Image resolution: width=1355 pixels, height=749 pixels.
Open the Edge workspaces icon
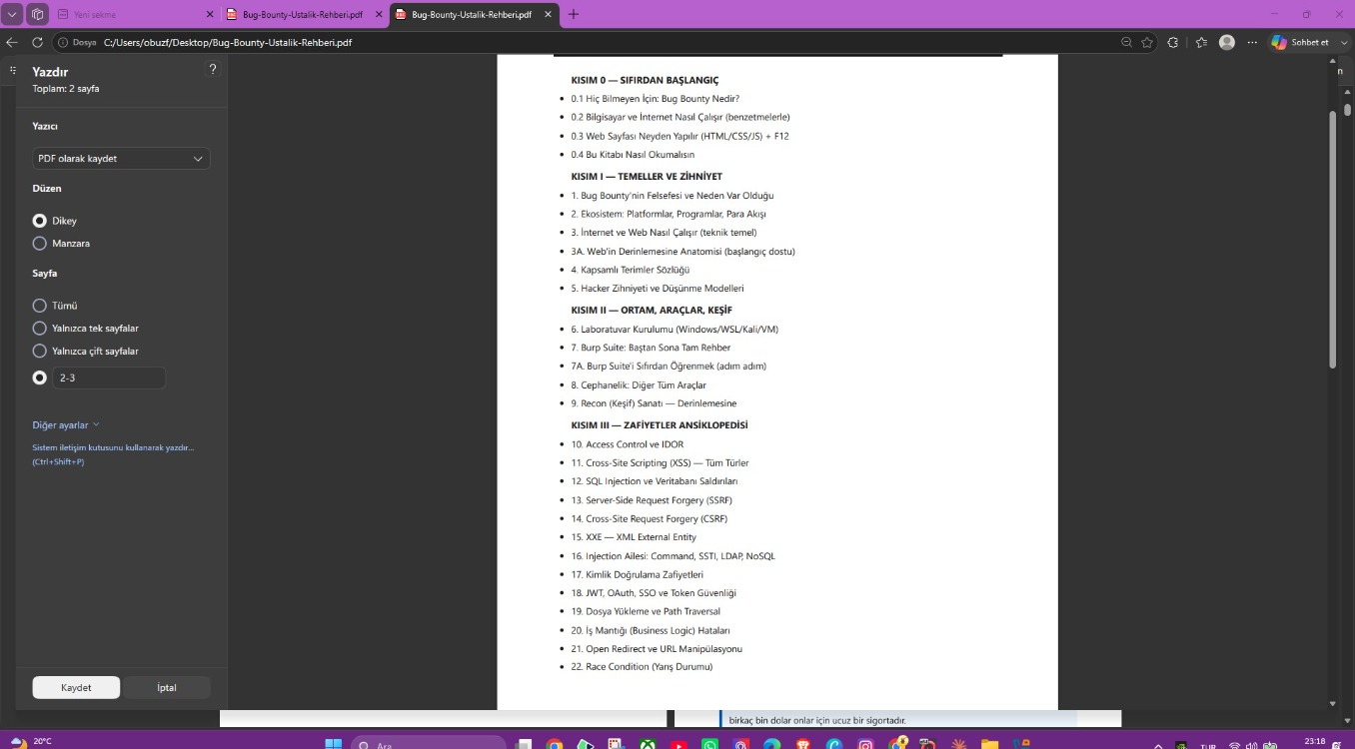pos(37,14)
